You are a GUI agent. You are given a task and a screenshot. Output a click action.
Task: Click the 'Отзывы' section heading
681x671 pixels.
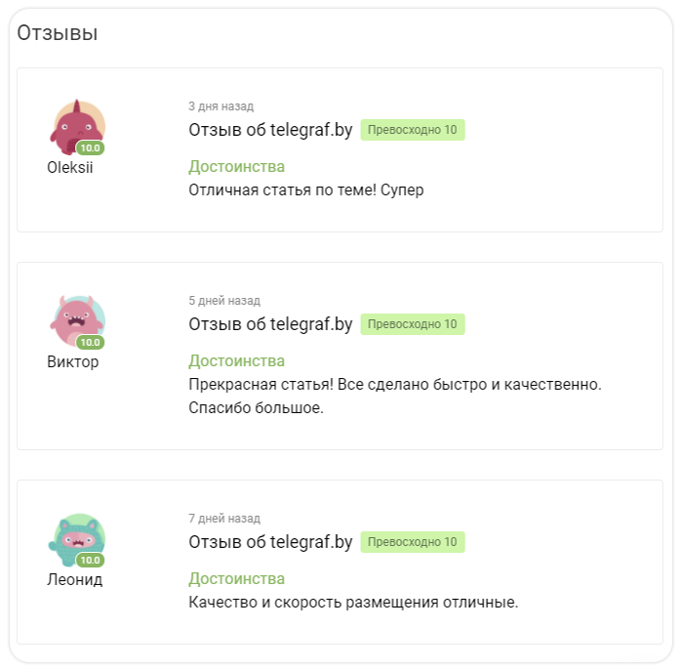[58, 33]
